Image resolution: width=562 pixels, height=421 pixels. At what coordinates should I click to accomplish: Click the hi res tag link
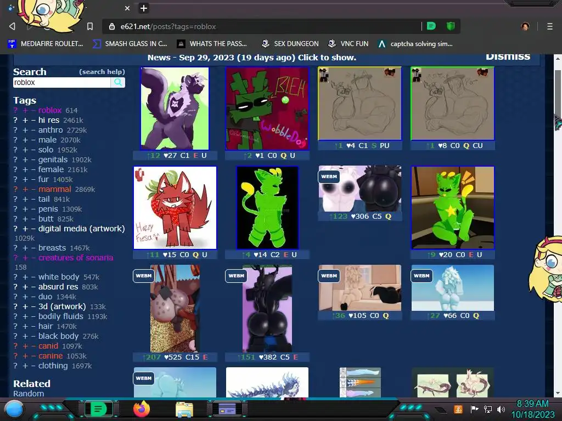(49, 120)
